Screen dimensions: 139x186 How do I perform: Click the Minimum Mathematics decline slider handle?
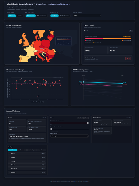point(51,129)
